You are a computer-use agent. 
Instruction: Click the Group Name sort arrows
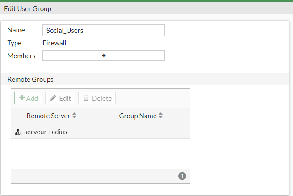click(161, 116)
